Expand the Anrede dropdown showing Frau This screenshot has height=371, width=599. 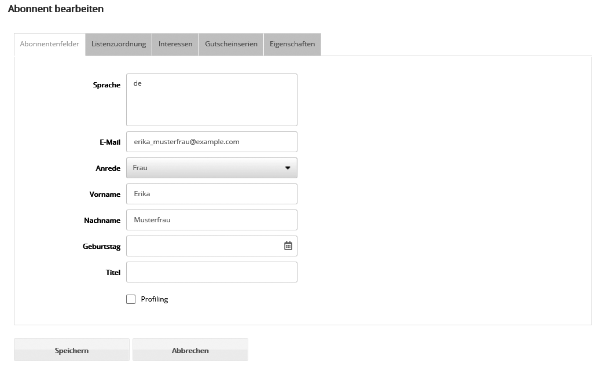(x=212, y=168)
